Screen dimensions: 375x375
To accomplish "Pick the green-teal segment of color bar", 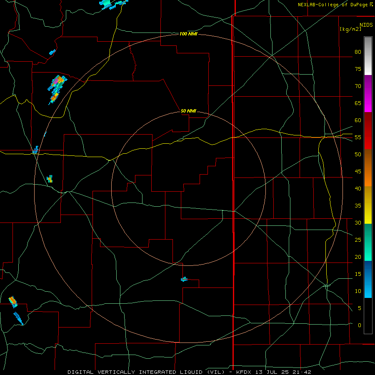I will pyautogui.click(x=368, y=242).
